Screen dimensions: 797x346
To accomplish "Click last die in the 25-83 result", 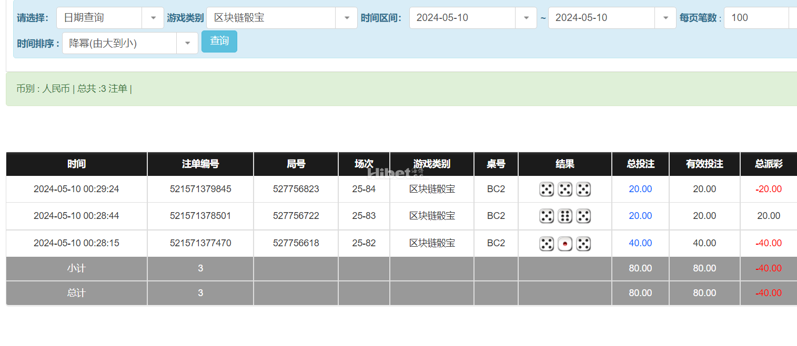I will coord(583,216).
